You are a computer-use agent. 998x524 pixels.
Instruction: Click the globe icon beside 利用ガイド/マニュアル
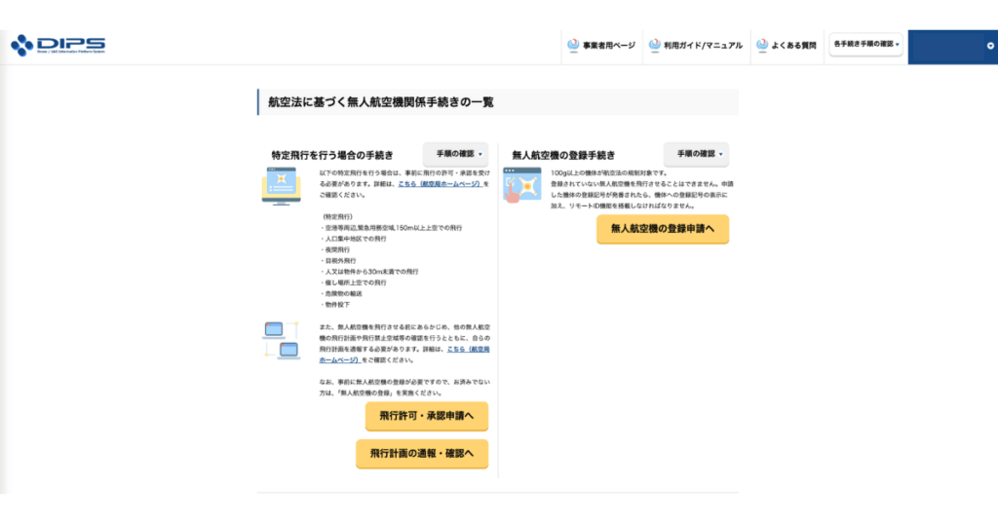click(654, 45)
